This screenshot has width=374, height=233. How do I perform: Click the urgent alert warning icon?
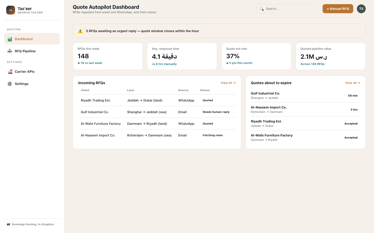pos(80,31)
